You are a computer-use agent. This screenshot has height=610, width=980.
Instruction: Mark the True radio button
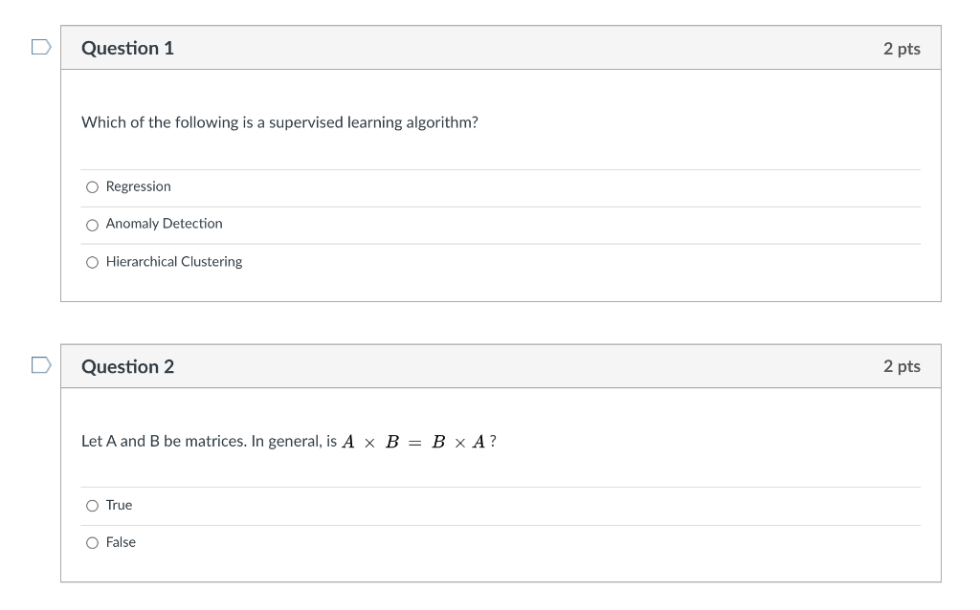(x=92, y=506)
